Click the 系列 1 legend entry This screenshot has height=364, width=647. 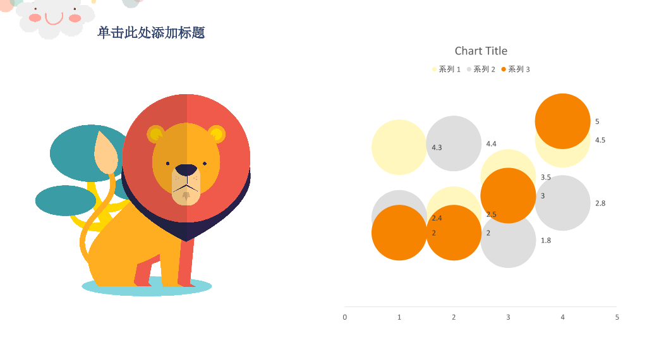[446, 70]
